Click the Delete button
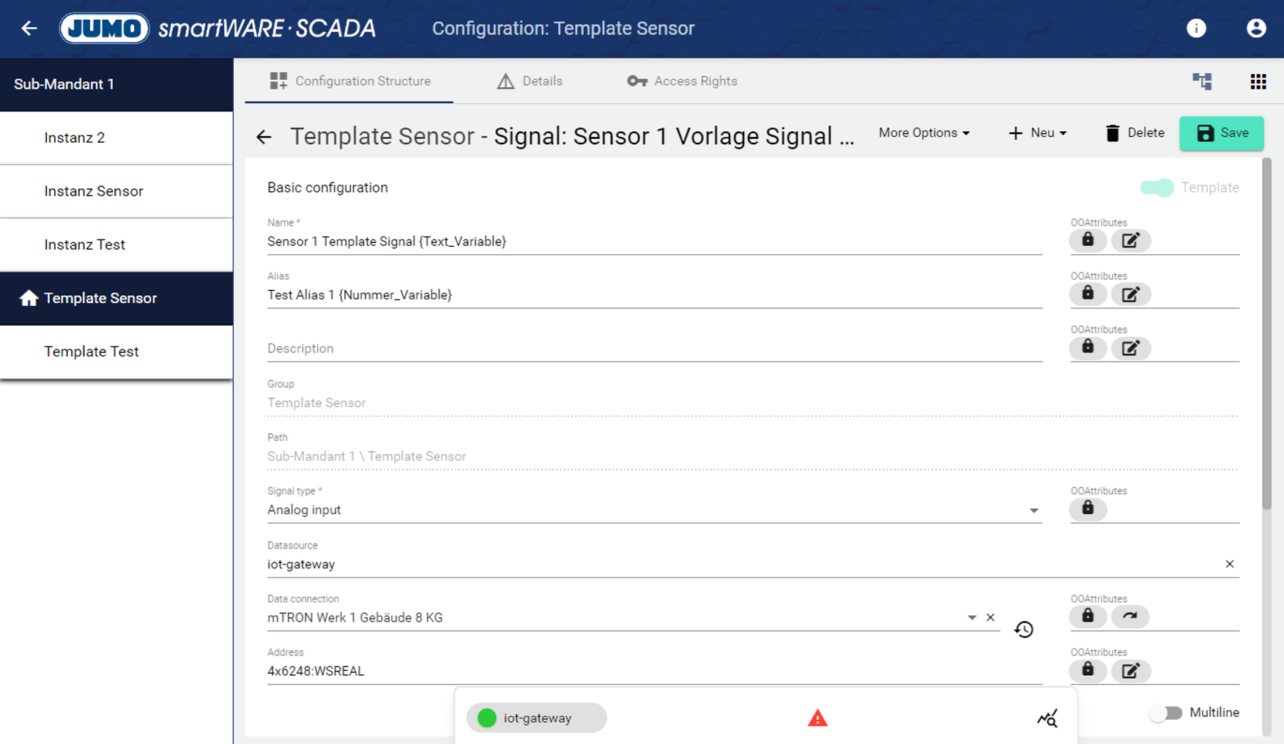The height and width of the screenshot is (744, 1284). (x=1135, y=133)
